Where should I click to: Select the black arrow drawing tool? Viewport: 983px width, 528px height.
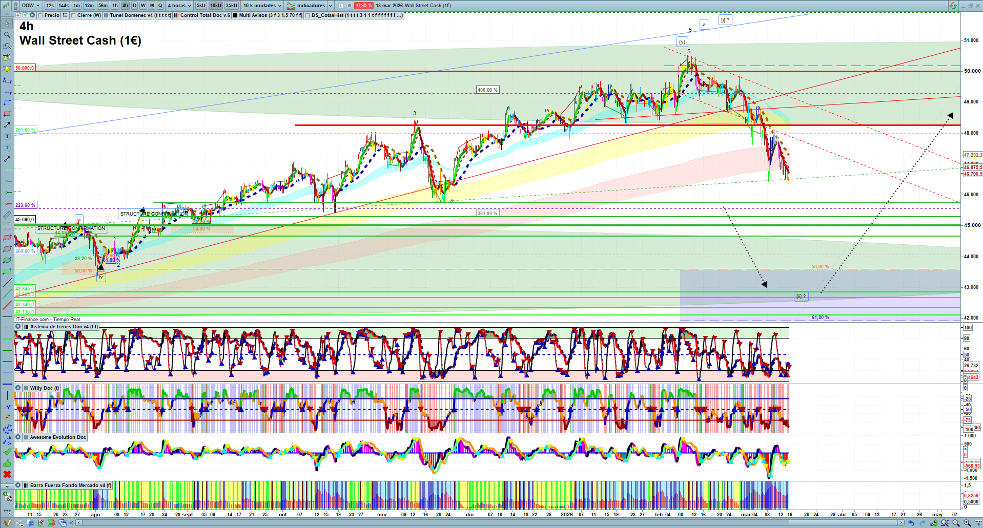pyautogui.click(x=7, y=125)
